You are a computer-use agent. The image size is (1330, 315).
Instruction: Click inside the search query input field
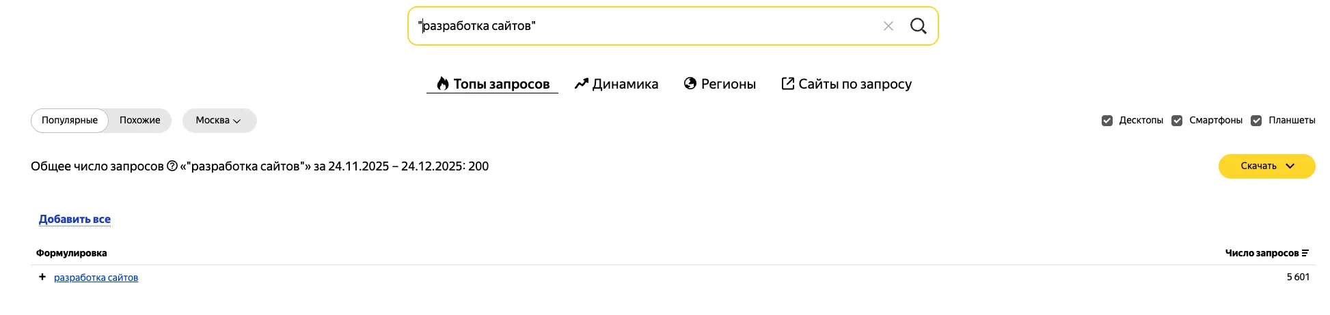coord(642,26)
